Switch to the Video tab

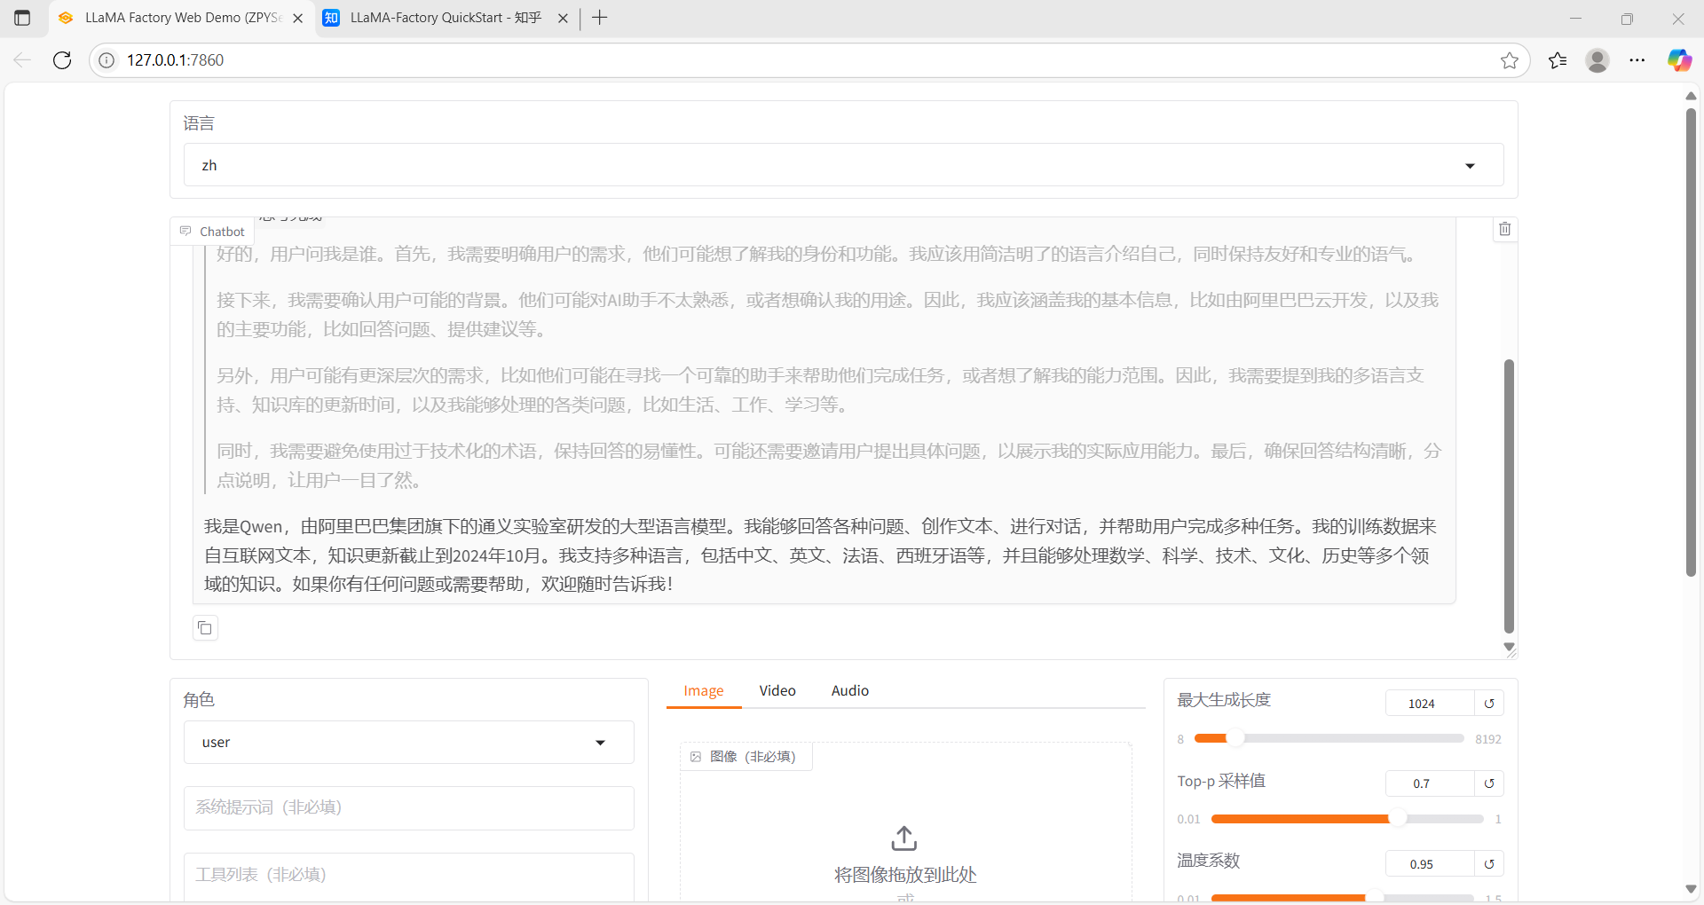(777, 690)
